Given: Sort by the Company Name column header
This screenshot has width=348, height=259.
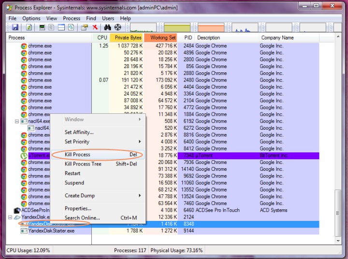Looking at the screenshot, I should tap(289, 38).
